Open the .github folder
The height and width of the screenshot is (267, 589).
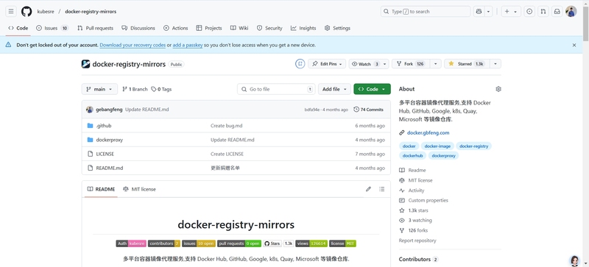coord(103,126)
